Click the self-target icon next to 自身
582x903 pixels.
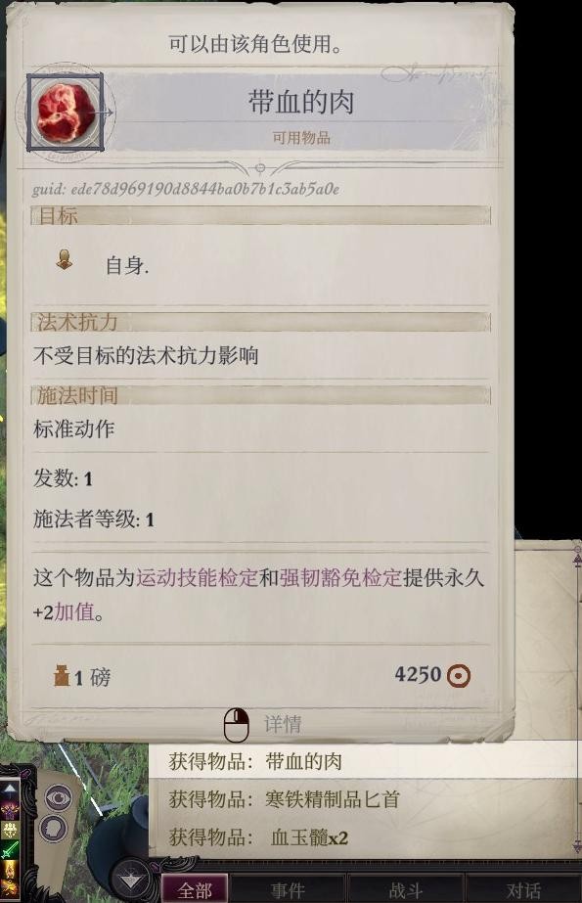click(64, 260)
